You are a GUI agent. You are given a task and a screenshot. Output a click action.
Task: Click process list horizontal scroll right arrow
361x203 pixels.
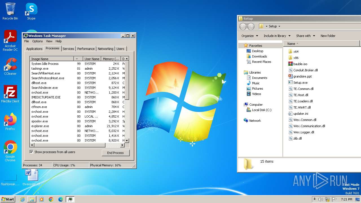coord(122,145)
